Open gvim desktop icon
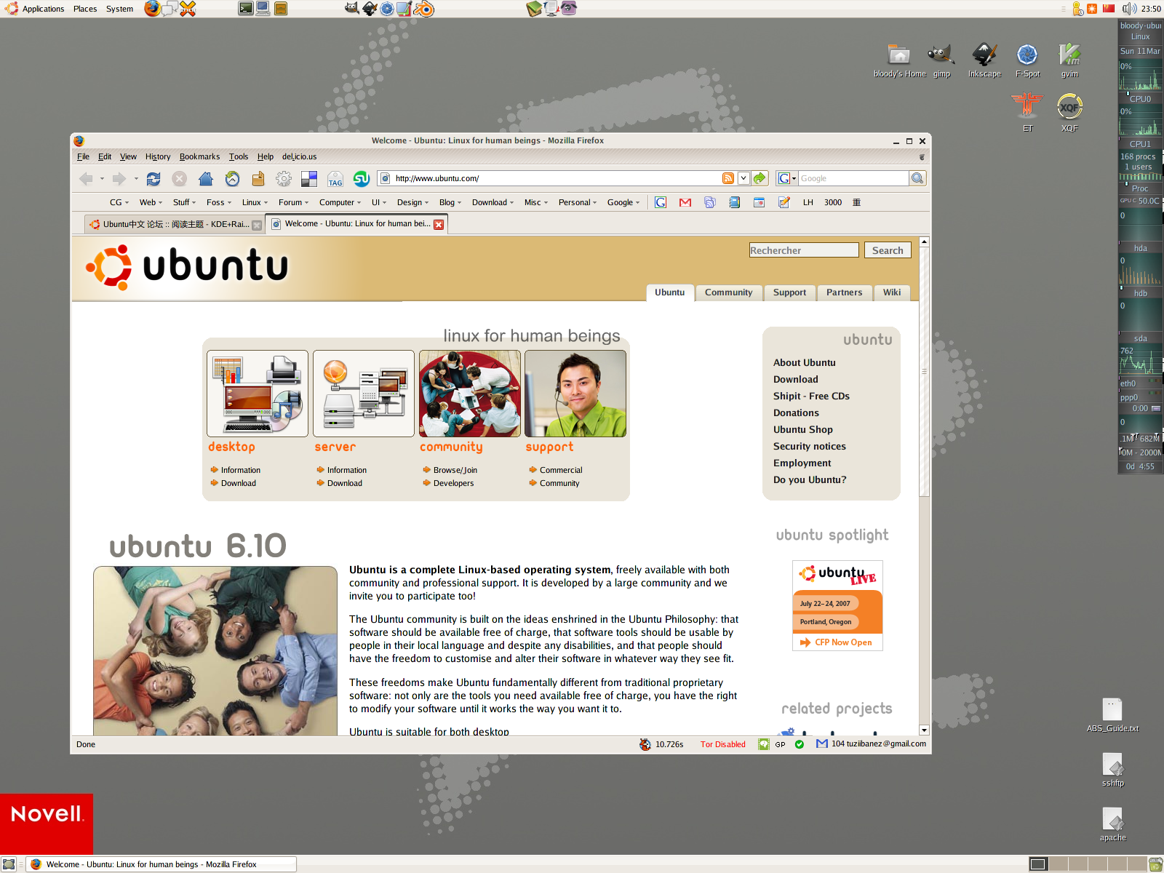This screenshot has height=873, width=1164. [x=1069, y=60]
